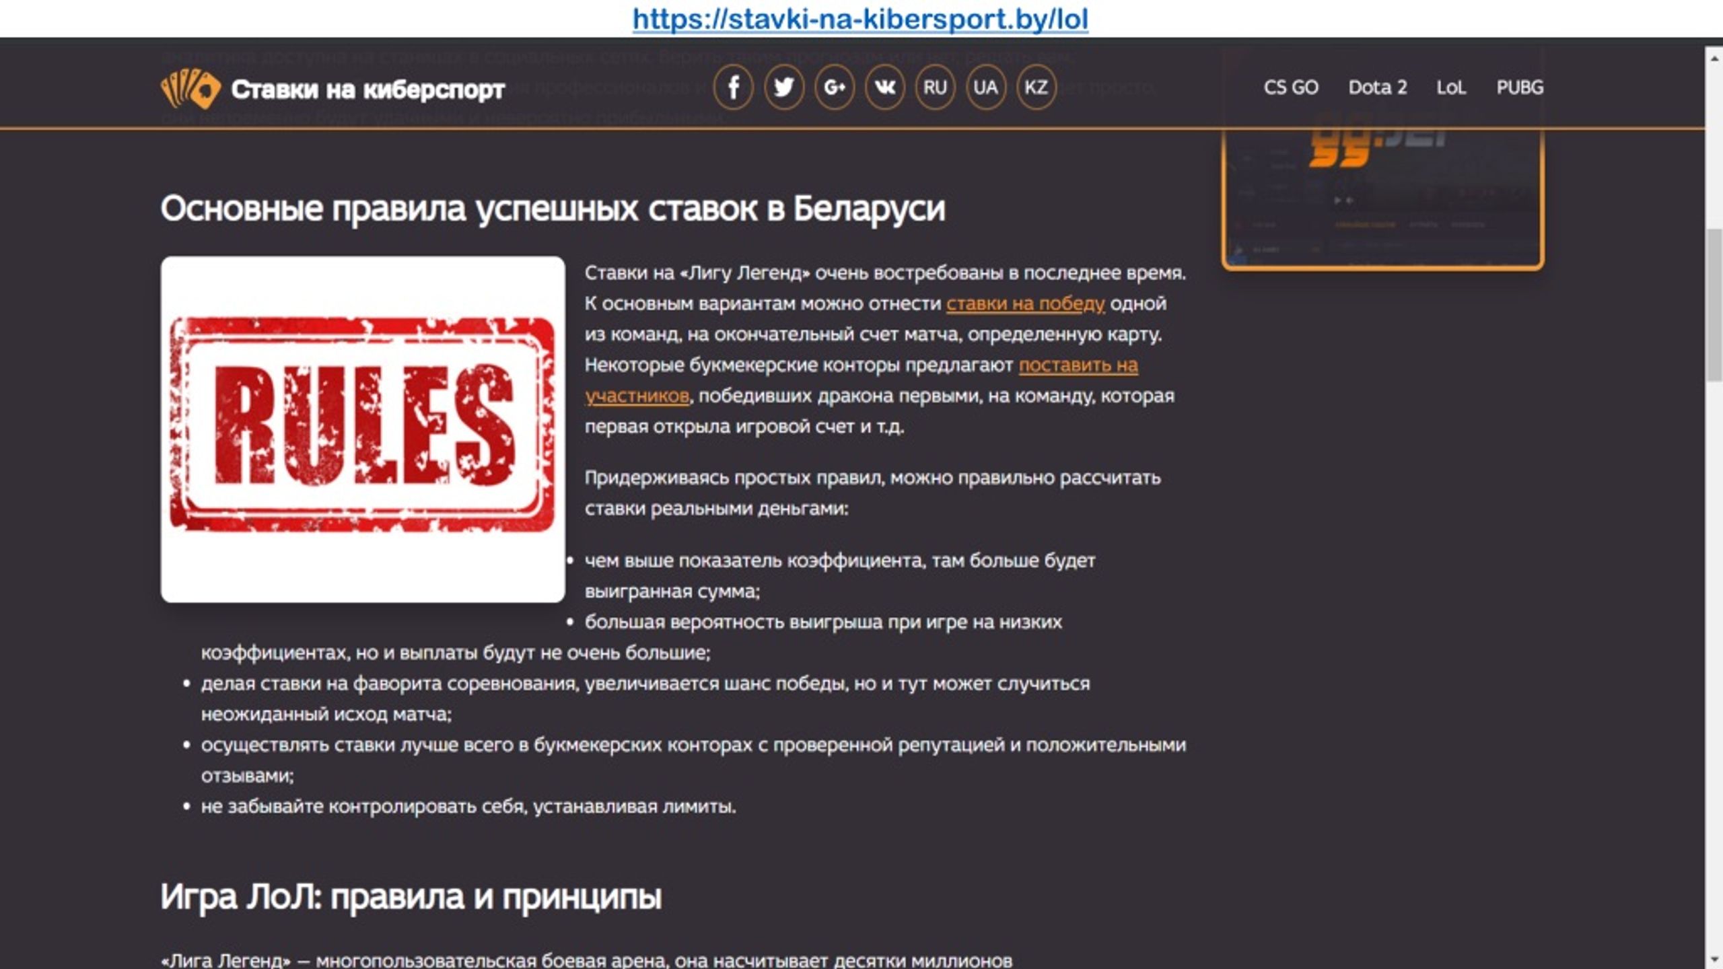
Task: Open the URL stavki-na-kibersport.by/lol at top
Action: pyautogui.click(x=860, y=19)
